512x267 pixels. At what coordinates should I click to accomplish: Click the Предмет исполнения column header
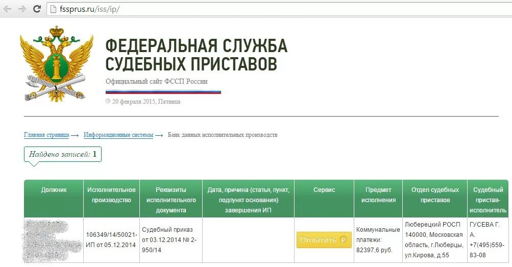[378, 199]
